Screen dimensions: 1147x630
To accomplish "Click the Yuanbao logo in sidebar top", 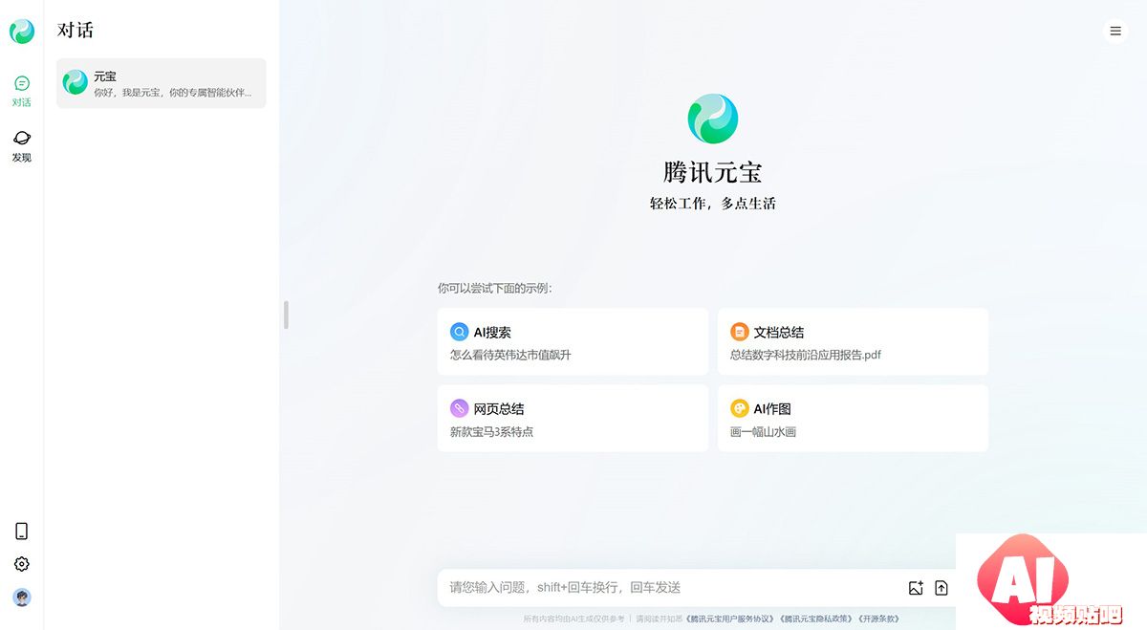I will [22, 32].
